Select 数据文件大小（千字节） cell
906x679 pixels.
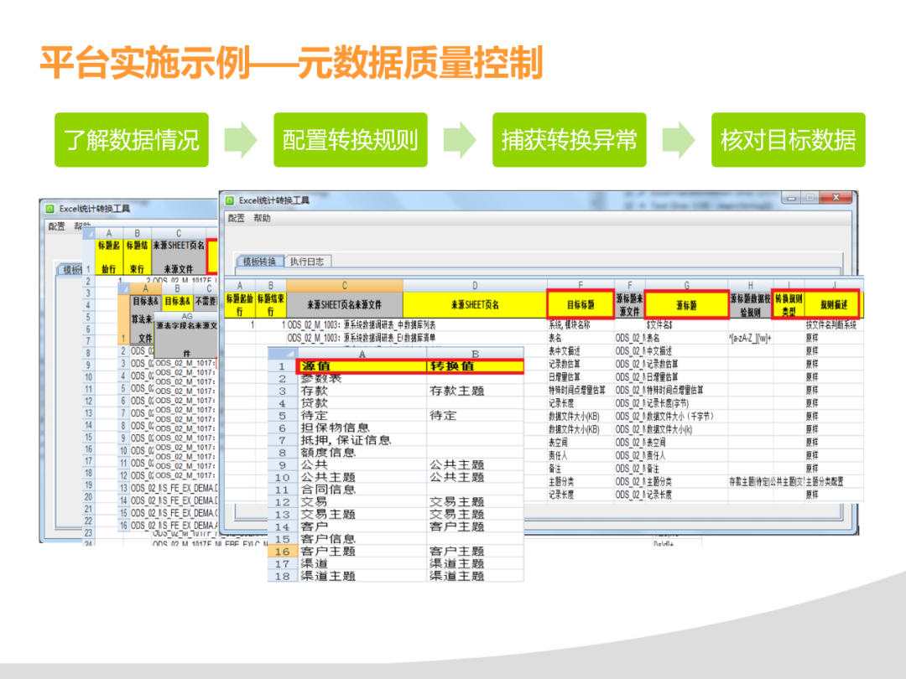[686, 417]
